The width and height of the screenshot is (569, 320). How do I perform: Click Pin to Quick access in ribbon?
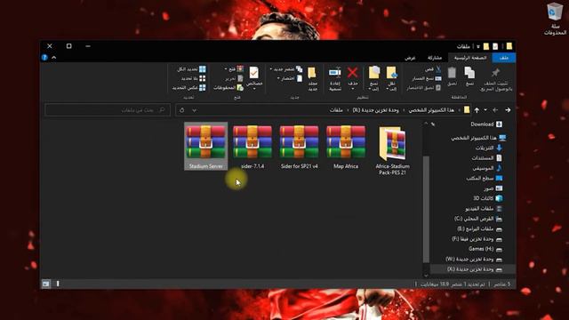point(496,79)
